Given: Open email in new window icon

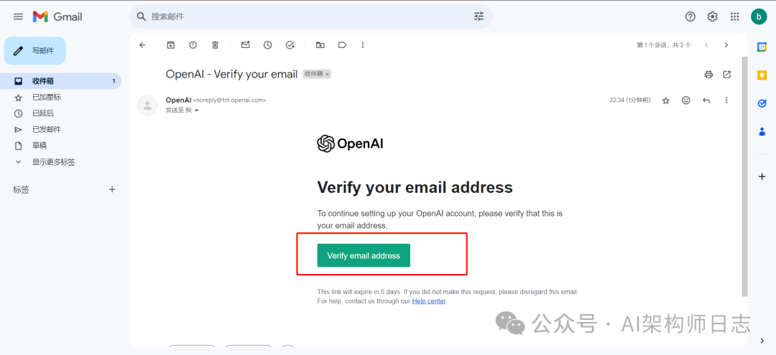Looking at the screenshot, I should click(x=727, y=74).
